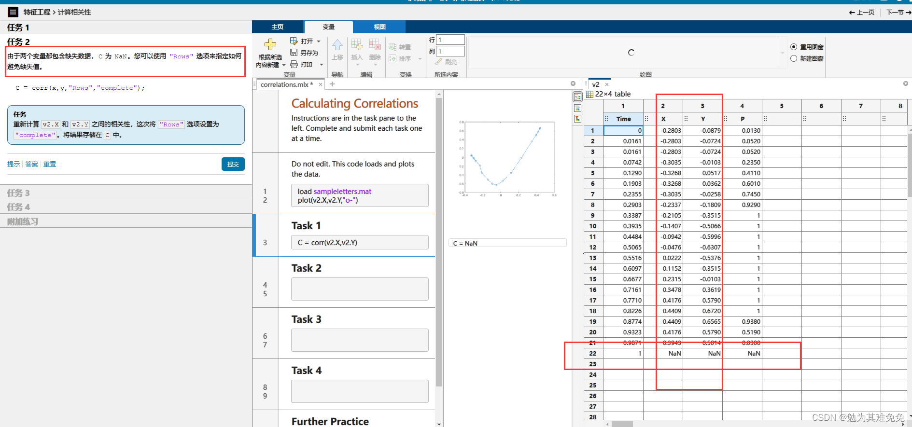
Task: Save the variable with 另存为
Action: pos(304,53)
